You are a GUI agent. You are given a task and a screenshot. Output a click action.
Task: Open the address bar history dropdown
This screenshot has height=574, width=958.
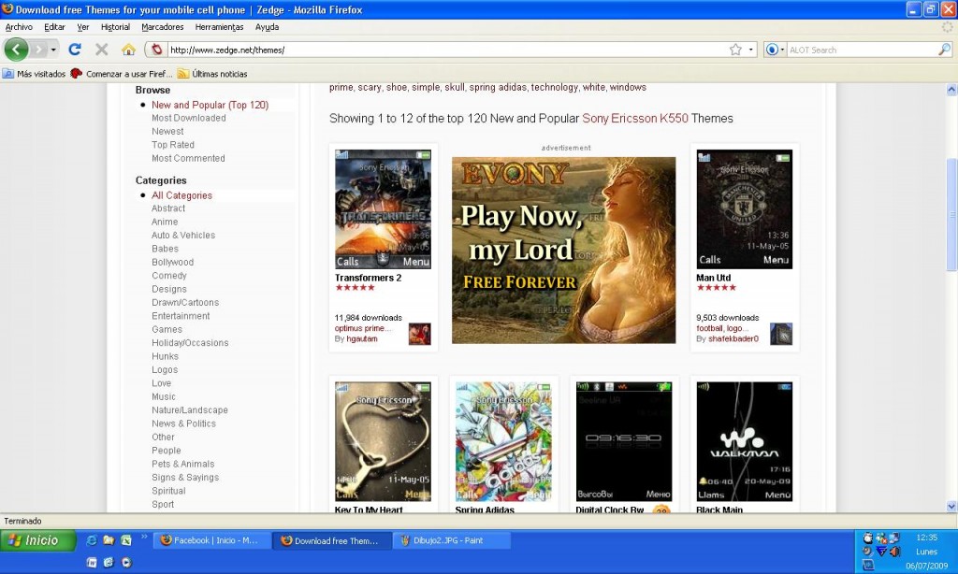(x=751, y=50)
